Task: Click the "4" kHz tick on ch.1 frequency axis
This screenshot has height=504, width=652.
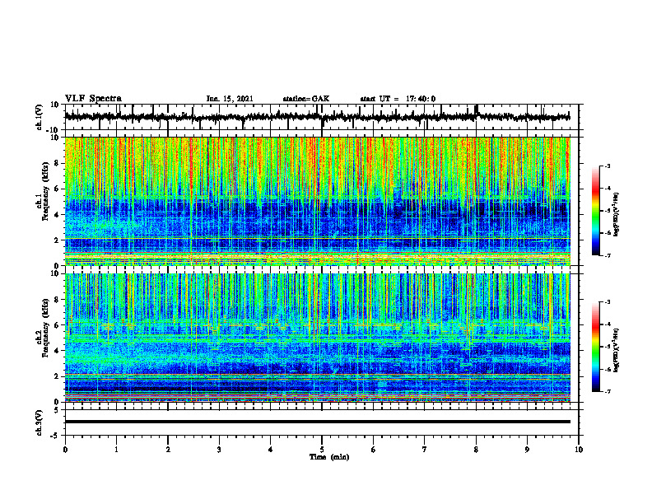Action: tap(57, 215)
